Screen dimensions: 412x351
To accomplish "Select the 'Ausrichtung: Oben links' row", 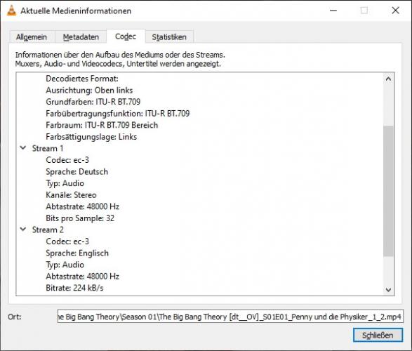I will (x=89, y=90).
